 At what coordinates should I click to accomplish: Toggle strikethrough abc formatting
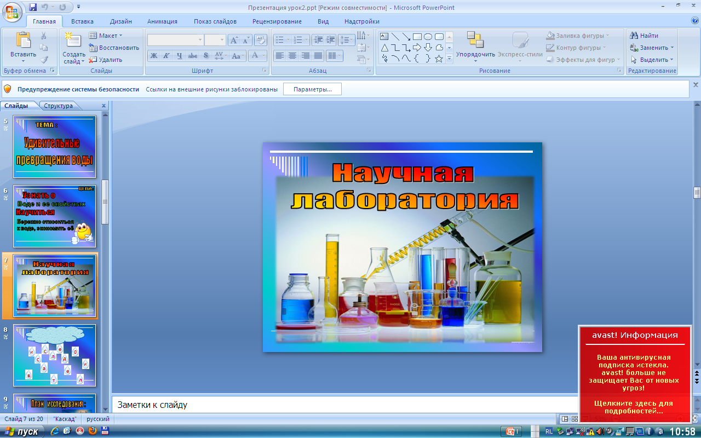(192, 55)
